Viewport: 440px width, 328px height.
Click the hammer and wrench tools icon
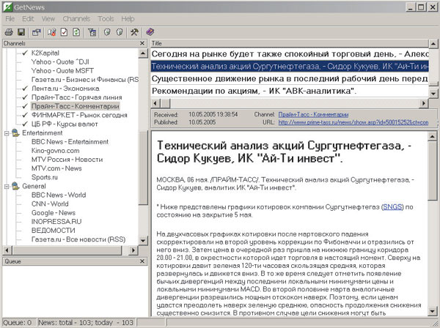[x=134, y=32]
